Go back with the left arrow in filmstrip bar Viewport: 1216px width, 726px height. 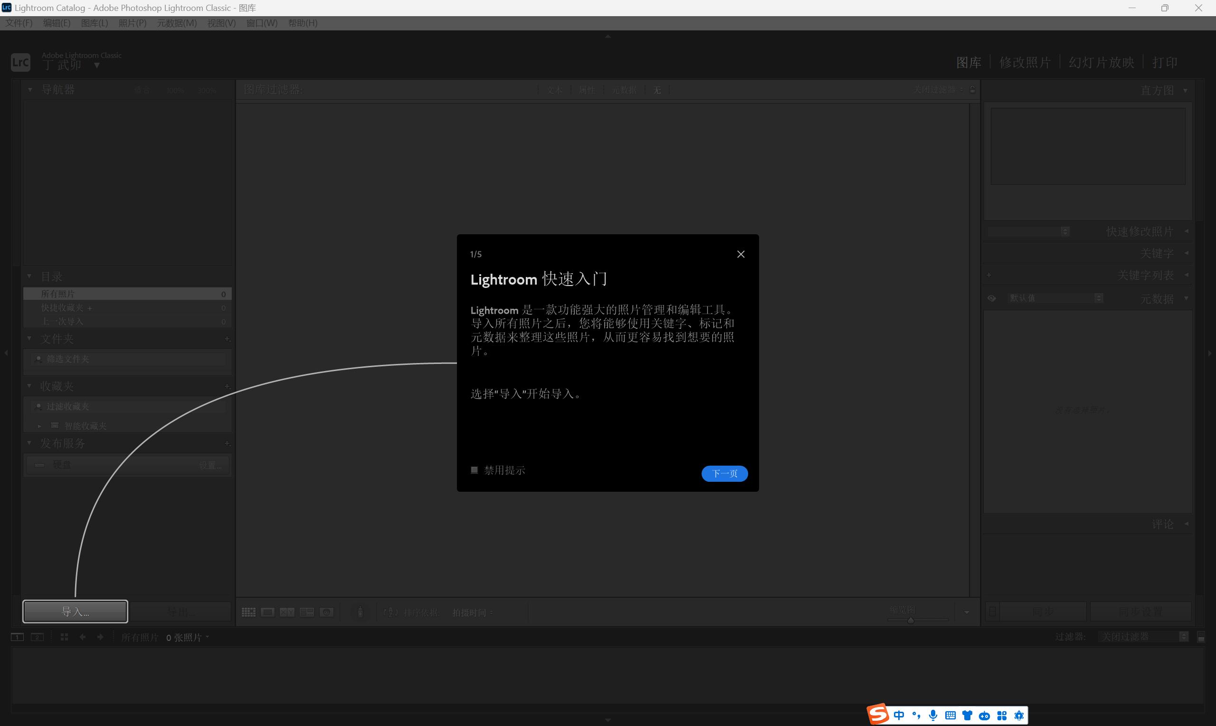[x=83, y=637]
